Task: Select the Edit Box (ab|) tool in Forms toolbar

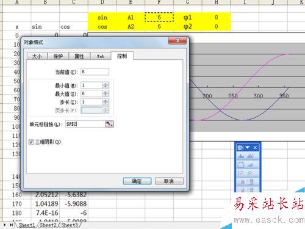Action: (250, 156)
